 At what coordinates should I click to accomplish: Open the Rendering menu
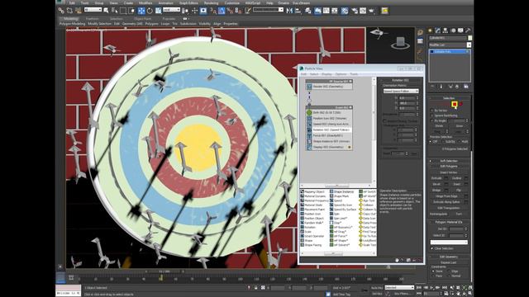[212, 3]
